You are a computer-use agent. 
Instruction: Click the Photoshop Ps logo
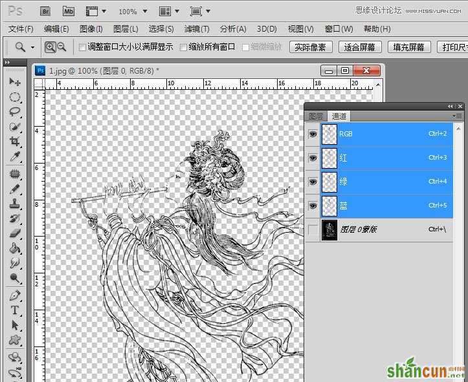point(15,11)
